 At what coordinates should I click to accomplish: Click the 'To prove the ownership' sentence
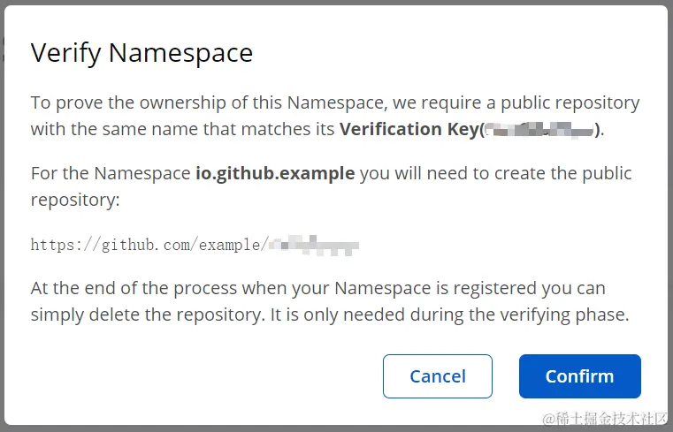pyautogui.click(x=335, y=102)
